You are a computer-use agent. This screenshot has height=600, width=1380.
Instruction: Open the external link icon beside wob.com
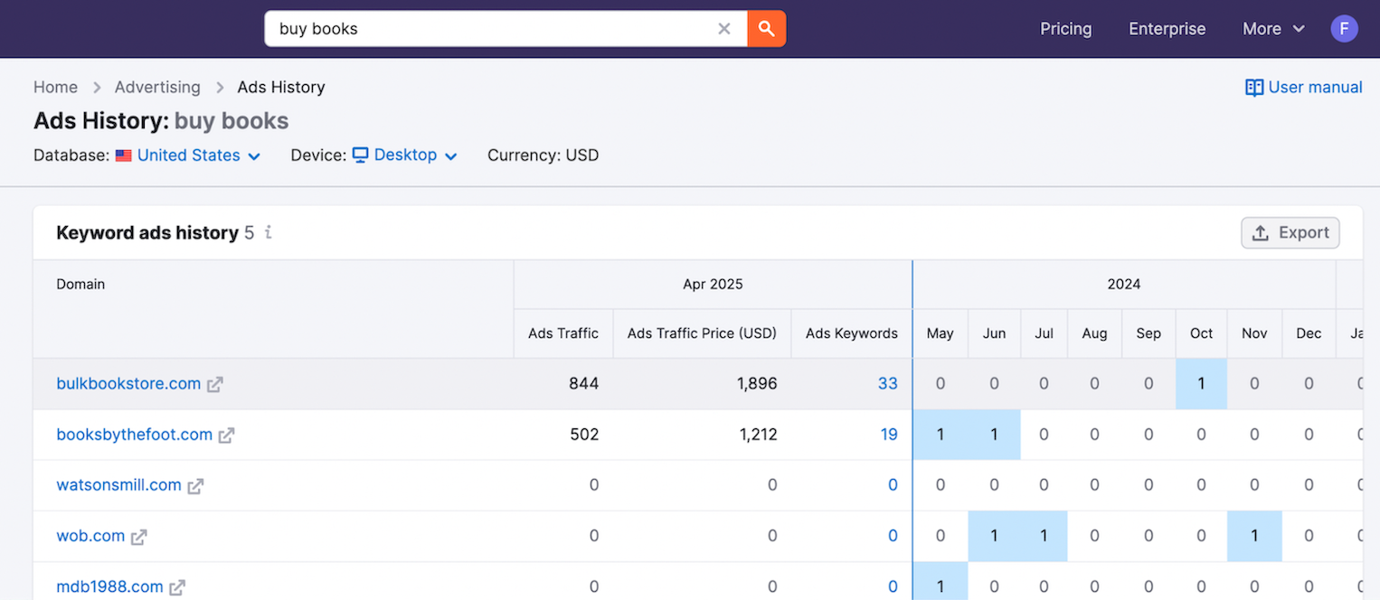(x=137, y=536)
